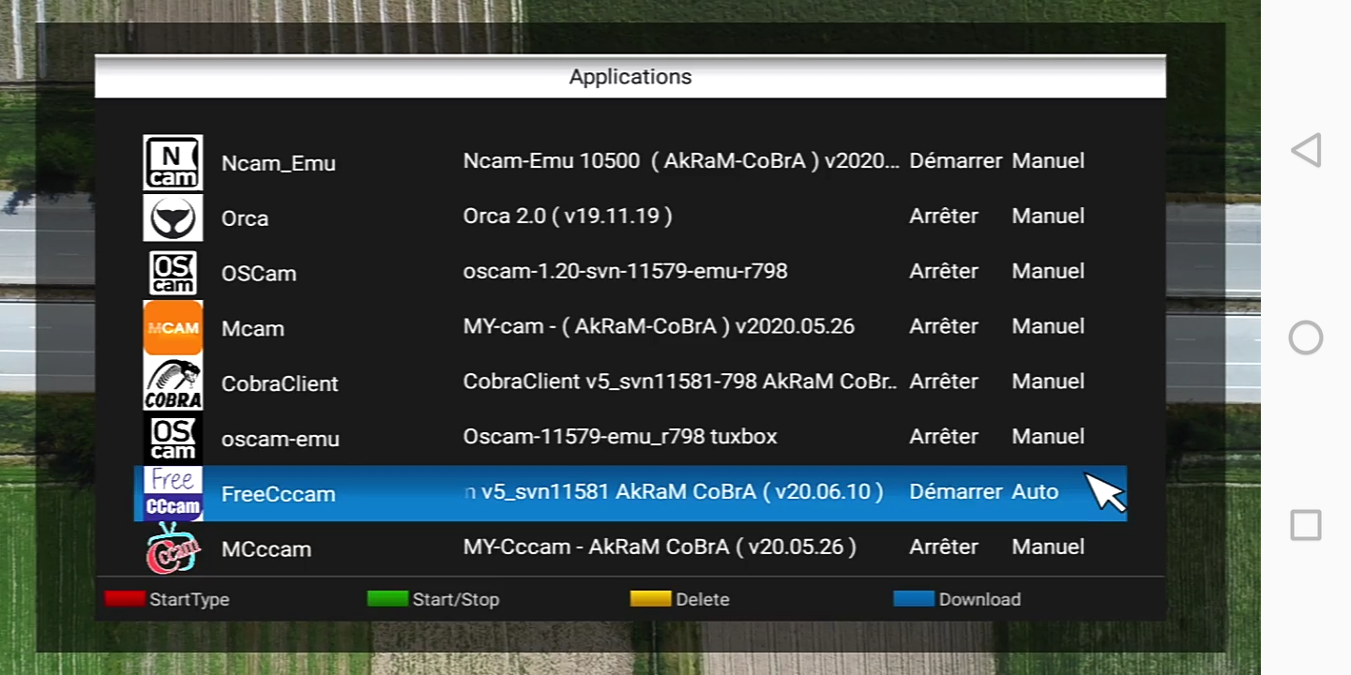Screen dimensions: 1351x675
Task: Tap the Android back navigation triangle
Action: [x=1305, y=150]
